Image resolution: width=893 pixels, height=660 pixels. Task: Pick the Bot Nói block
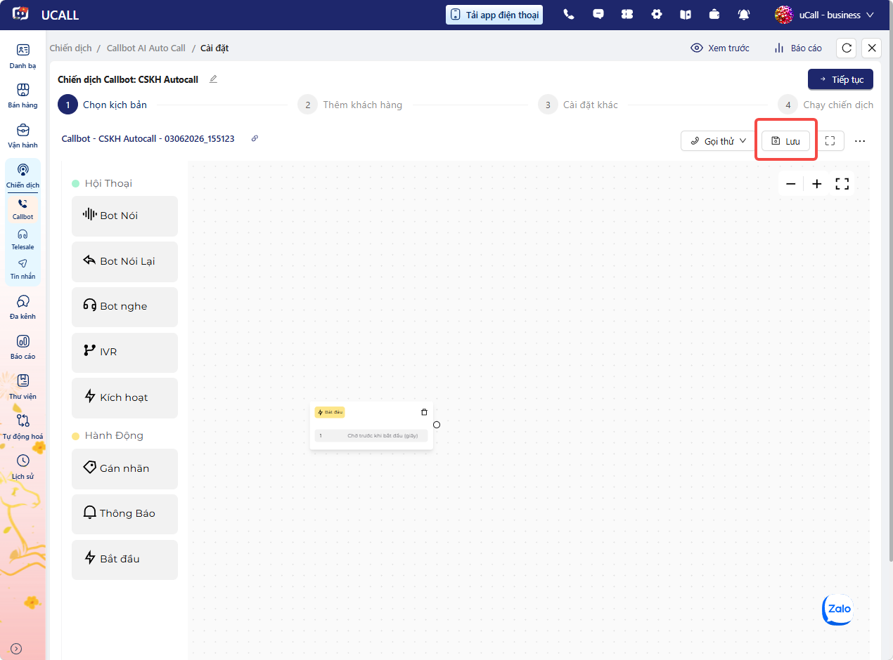[124, 216]
